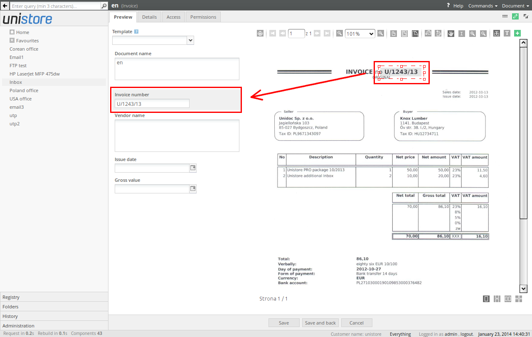
Task: Click the admin user link
Action: tap(451, 334)
